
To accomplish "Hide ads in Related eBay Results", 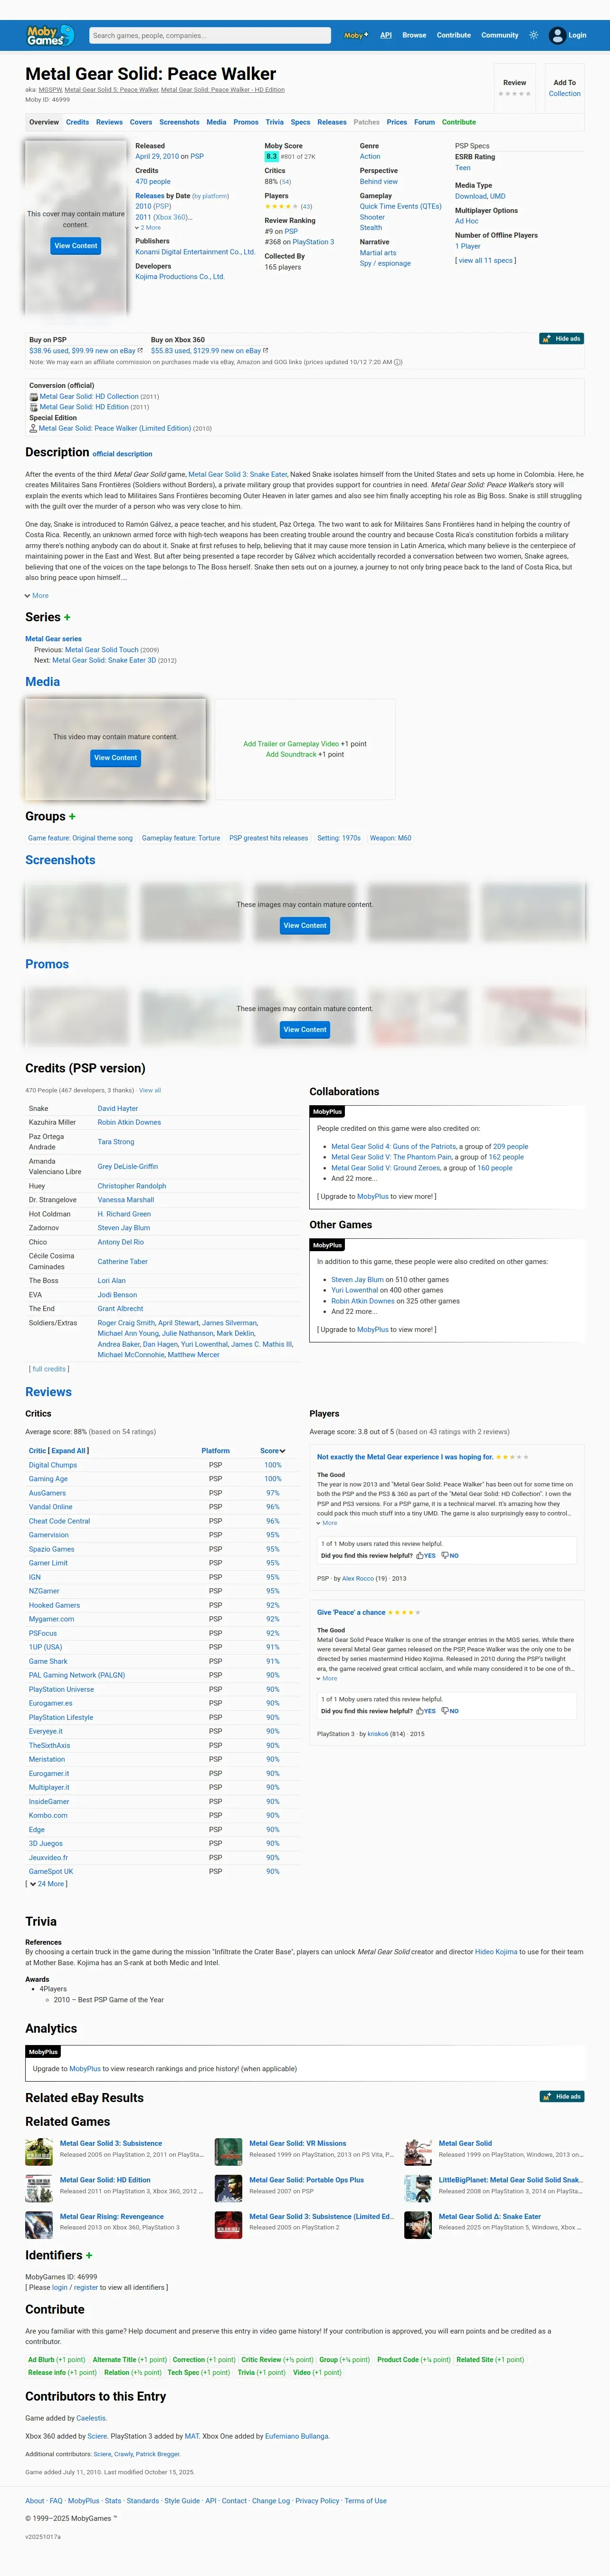I will point(561,2096).
